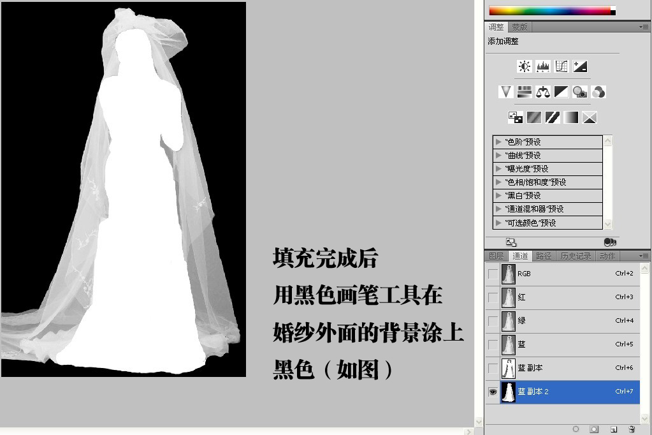
Task: Click the presets list scroll up arrow
Action: coord(607,140)
